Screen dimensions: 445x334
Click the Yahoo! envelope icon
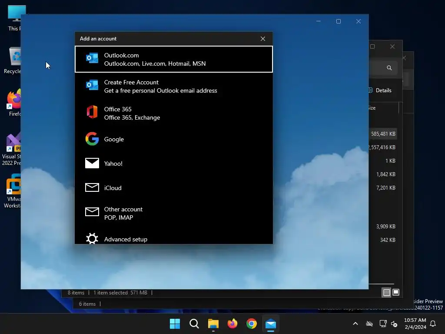[92, 163]
